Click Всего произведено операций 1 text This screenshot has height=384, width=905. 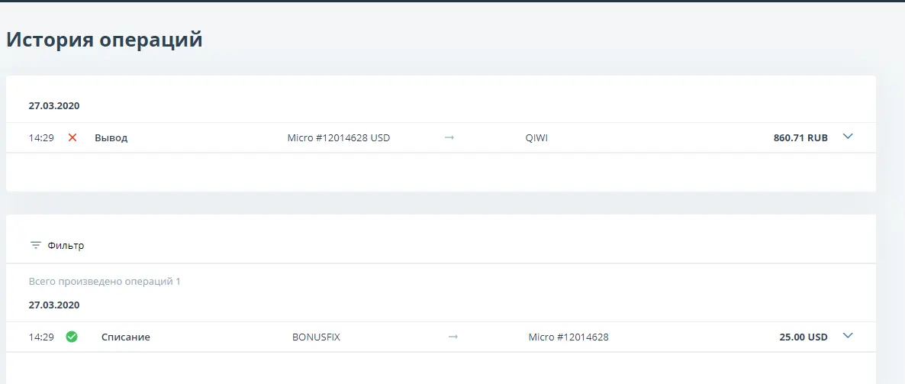pos(105,282)
